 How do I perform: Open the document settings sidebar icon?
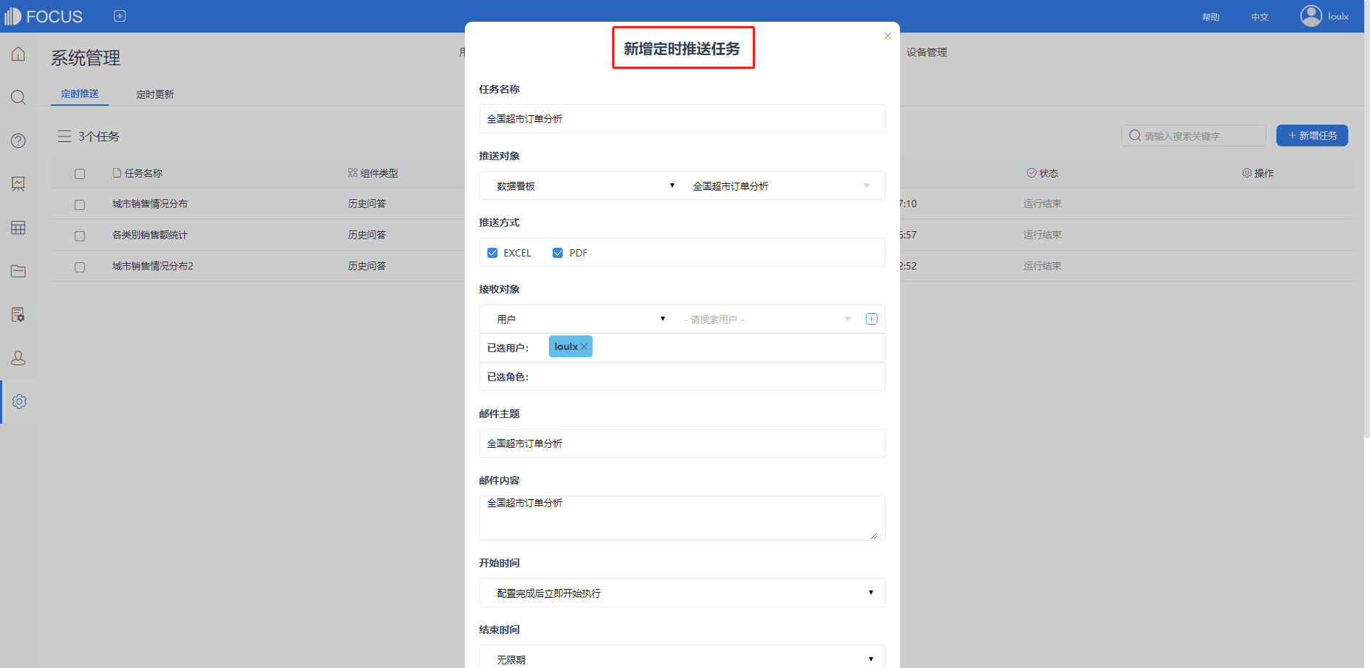coord(18,314)
